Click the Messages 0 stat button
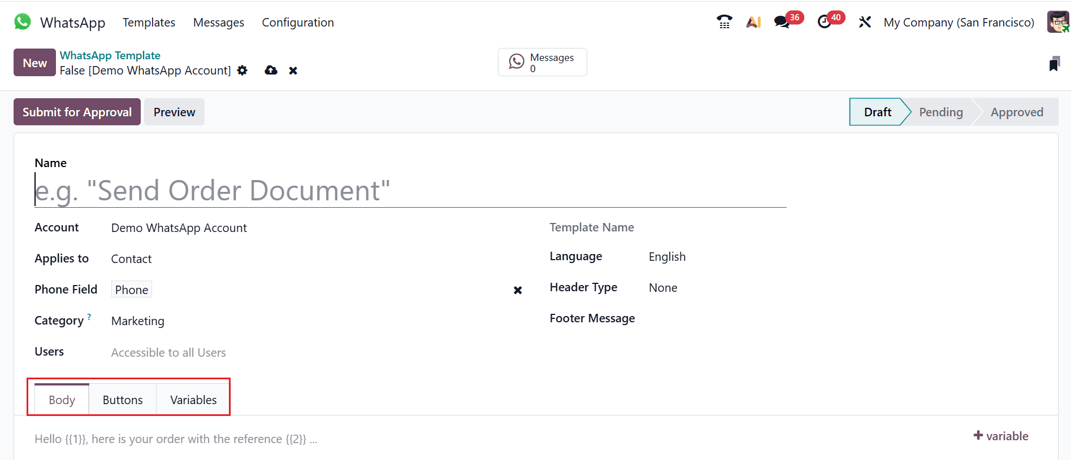This screenshot has height=460, width=1071. [543, 62]
